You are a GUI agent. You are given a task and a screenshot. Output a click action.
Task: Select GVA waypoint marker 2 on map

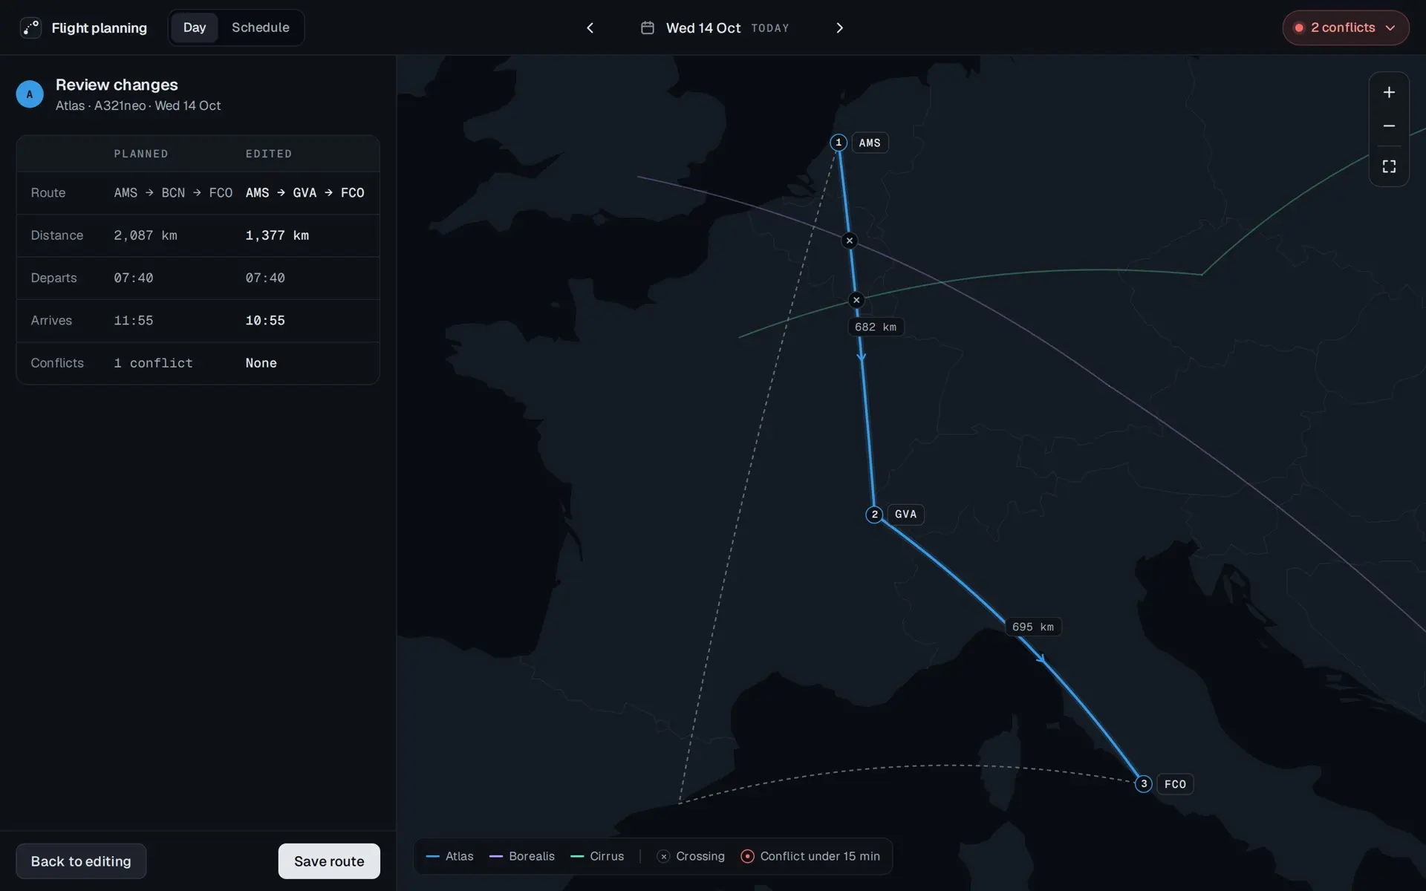(x=874, y=515)
